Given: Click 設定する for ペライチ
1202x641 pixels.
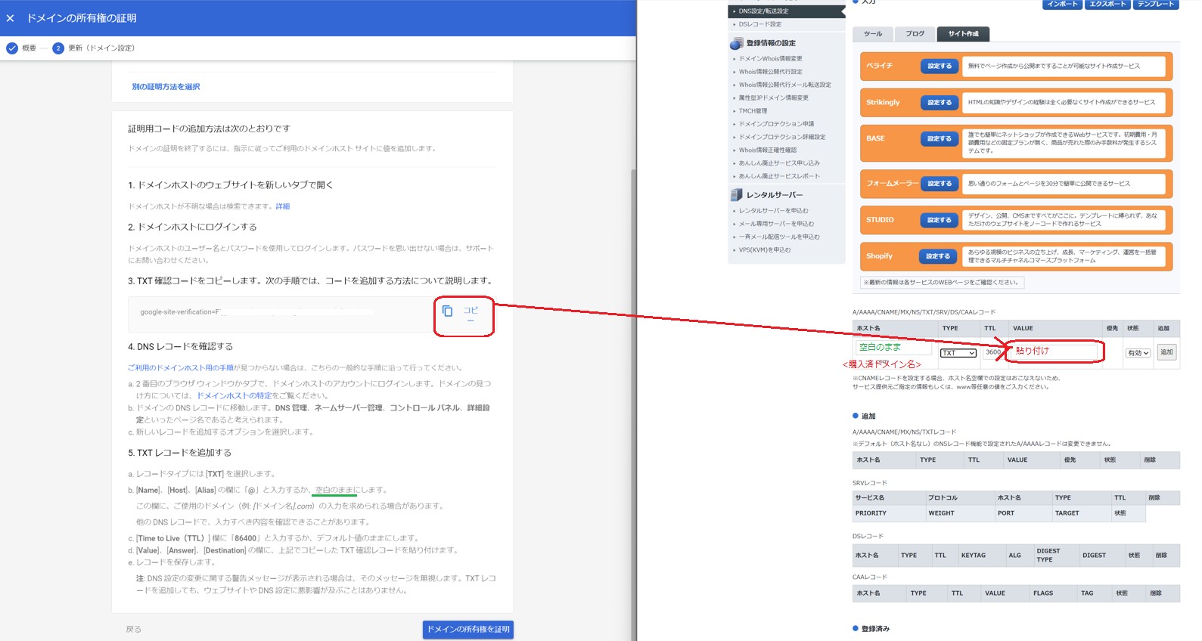Looking at the screenshot, I should click(x=940, y=67).
